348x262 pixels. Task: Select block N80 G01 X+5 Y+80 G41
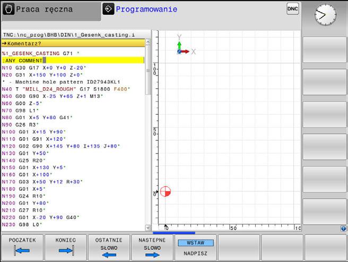[37, 117]
